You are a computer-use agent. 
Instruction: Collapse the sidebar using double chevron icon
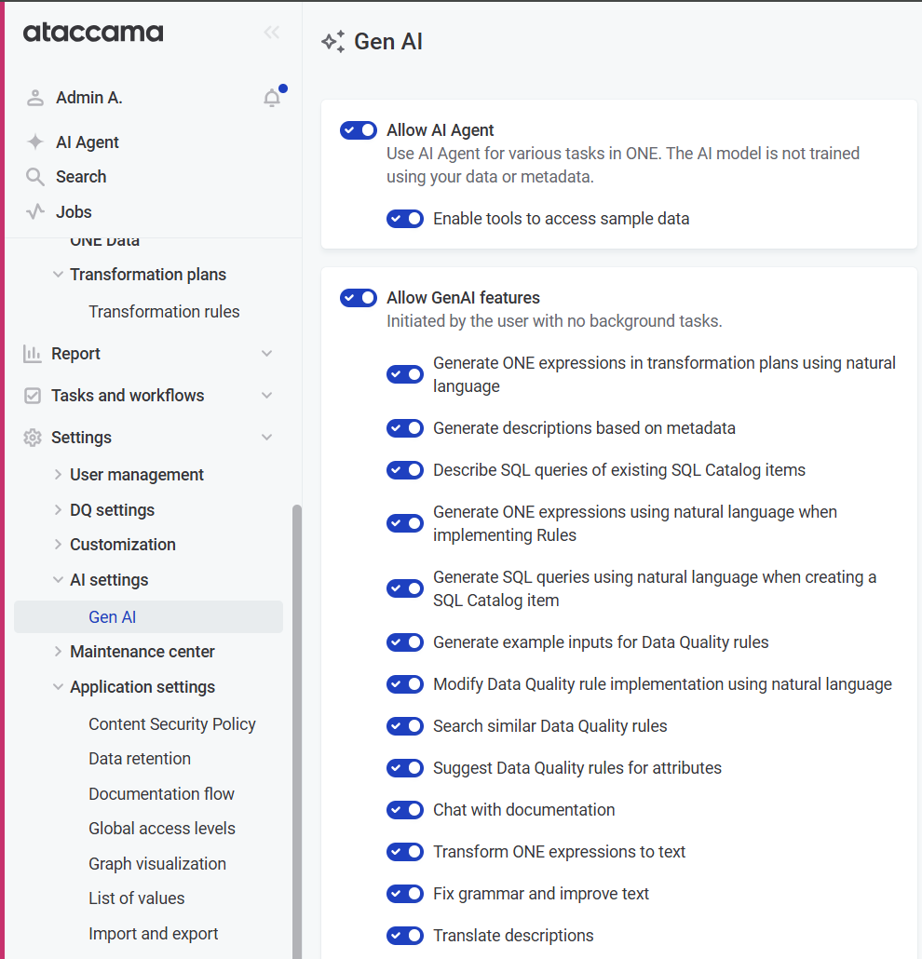pos(271,33)
